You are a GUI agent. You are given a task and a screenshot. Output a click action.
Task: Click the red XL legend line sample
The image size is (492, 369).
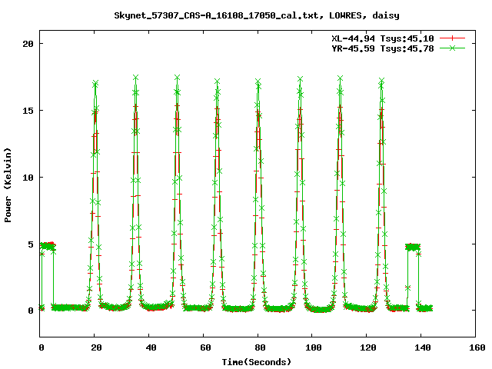[x=452, y=38]
